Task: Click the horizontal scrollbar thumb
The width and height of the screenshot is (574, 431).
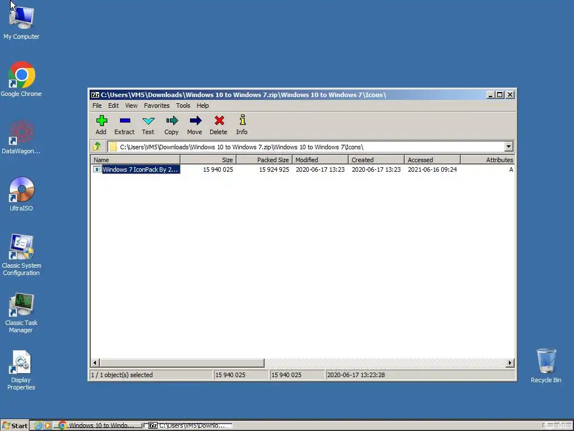Action: point(182,363)
